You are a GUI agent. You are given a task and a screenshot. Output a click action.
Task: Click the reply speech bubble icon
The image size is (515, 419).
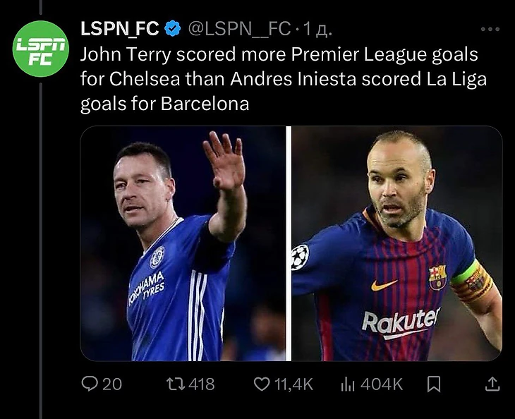[x=90, y=383]
